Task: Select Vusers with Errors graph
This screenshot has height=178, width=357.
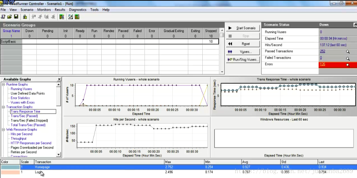Action: click(x=23, y=102)
